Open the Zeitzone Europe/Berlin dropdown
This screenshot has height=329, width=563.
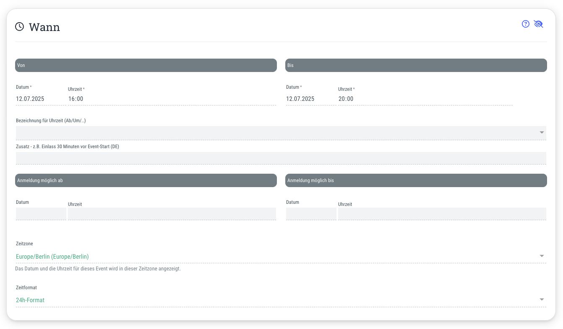281,256
